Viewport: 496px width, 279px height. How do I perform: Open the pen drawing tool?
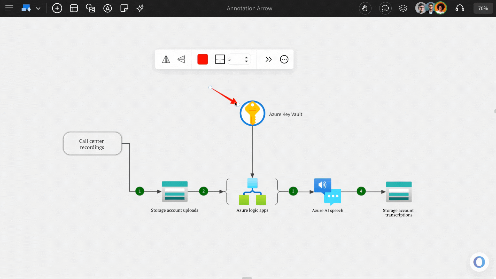(107, 8)
